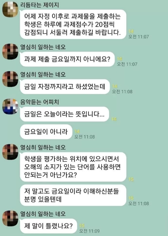The width and height of the screenshot is (168, 236).
Task: Tap timestamp 오전 11:09 at bottom
Action: [x=90, y=231]
